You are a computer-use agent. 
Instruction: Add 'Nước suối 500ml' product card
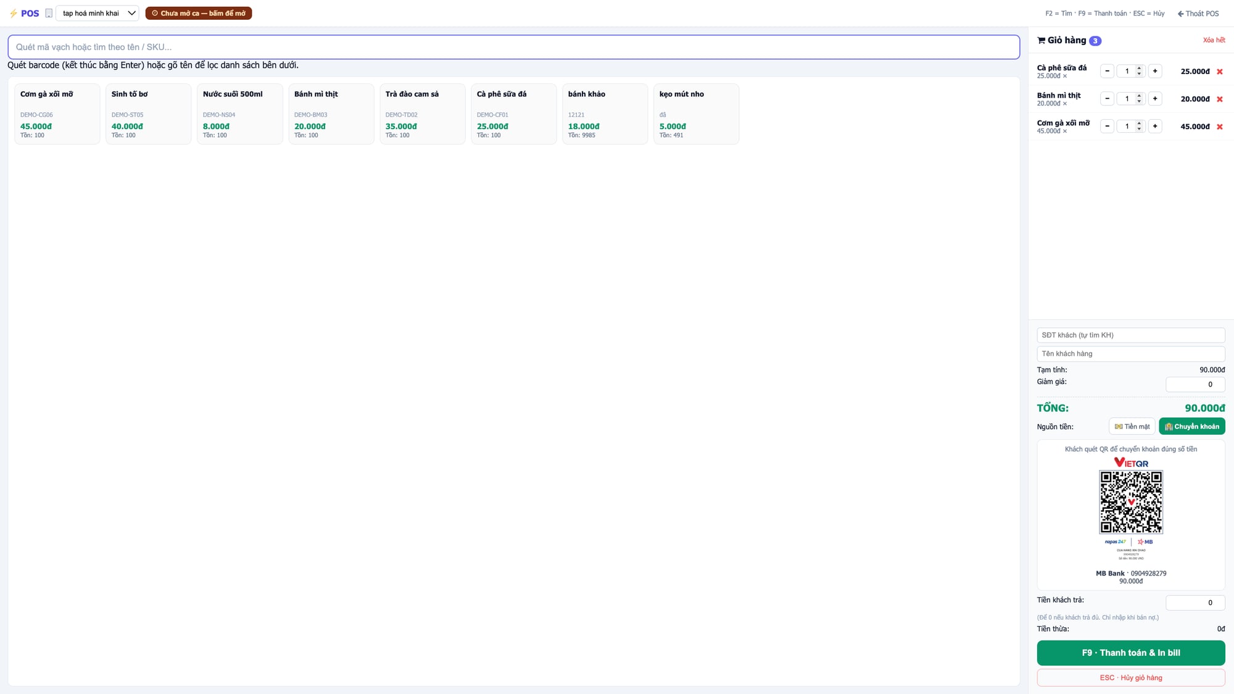[239, 114]
